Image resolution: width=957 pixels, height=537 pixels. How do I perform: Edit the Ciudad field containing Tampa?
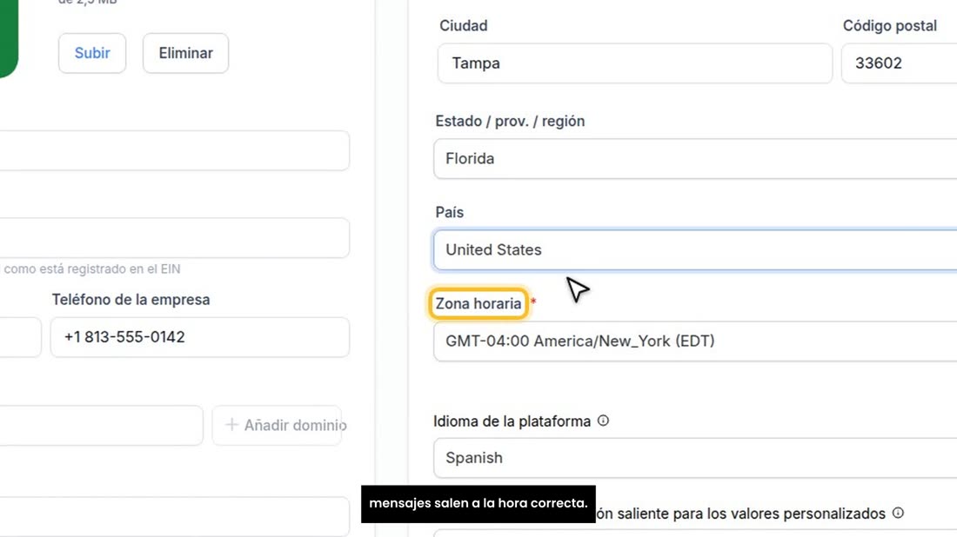[x=635, y=63]
